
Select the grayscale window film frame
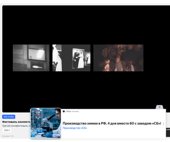[31, 58]
